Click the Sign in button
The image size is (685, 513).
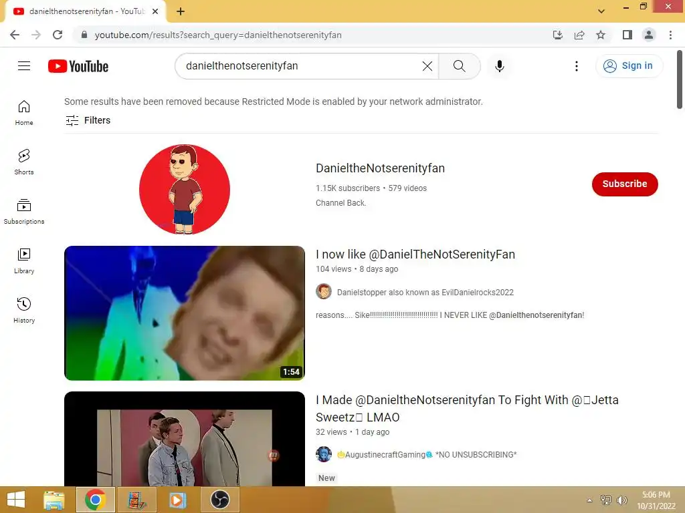[x=628, y=66]
